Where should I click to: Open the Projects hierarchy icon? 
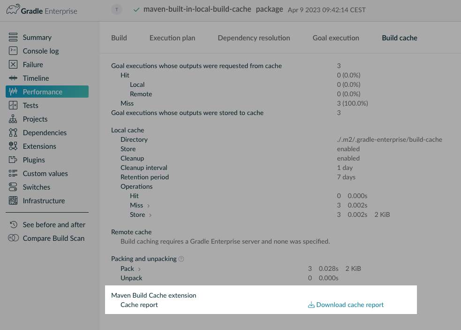click(x=13, y=119)
